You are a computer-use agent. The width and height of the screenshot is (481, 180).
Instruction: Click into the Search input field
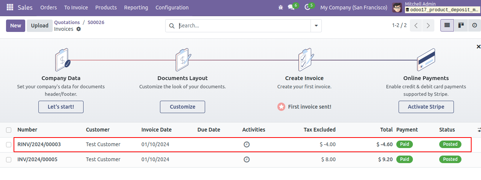click(243, 26)
